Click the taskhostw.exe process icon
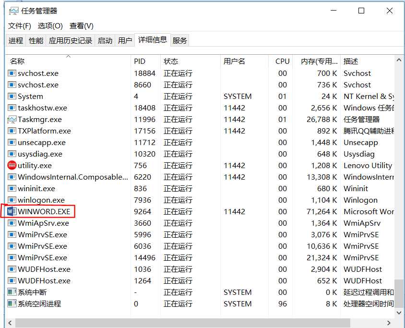The height and width of the screenshot is (328, 405). pyautogui.click(x=12, y=108)
